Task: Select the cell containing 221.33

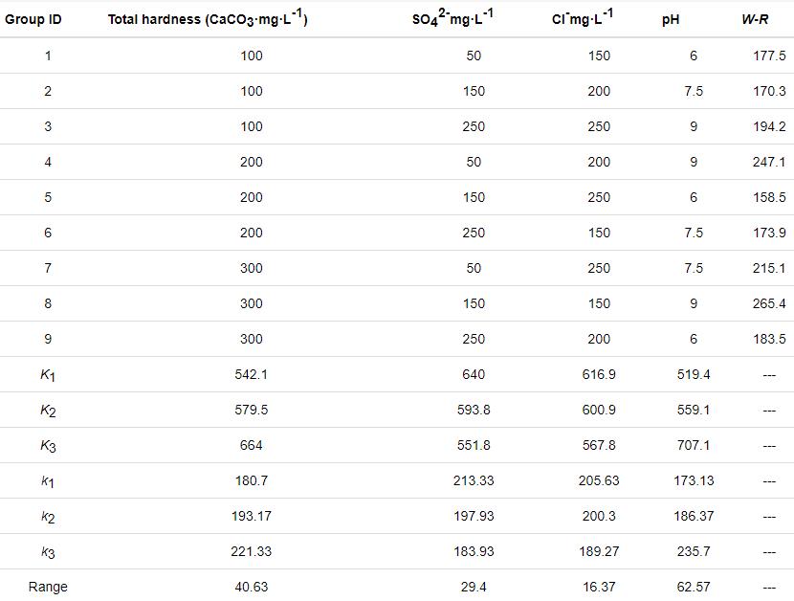Action: pyautogui.click(x=252, y=551)
